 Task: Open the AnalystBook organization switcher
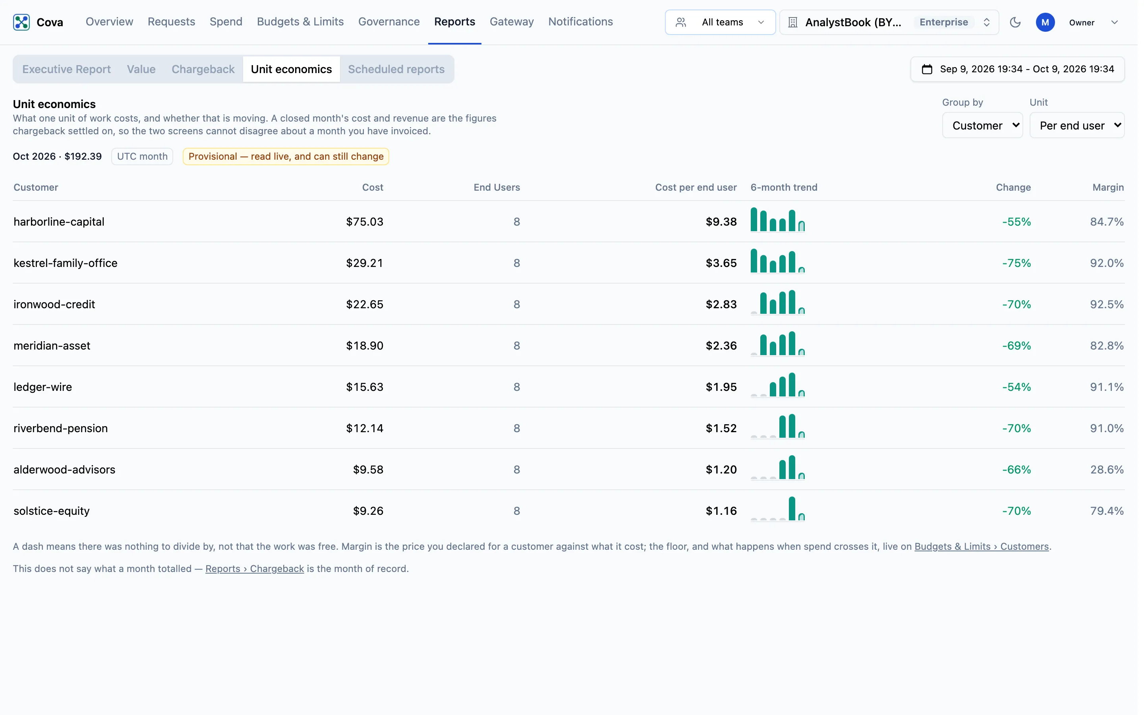pos(889,22)
